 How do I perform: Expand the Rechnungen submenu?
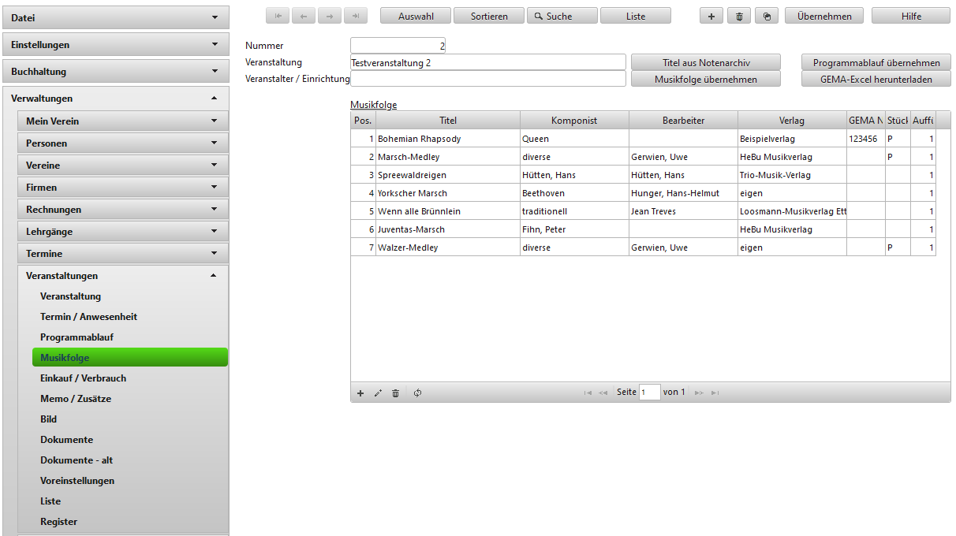(x=123, y=210)
